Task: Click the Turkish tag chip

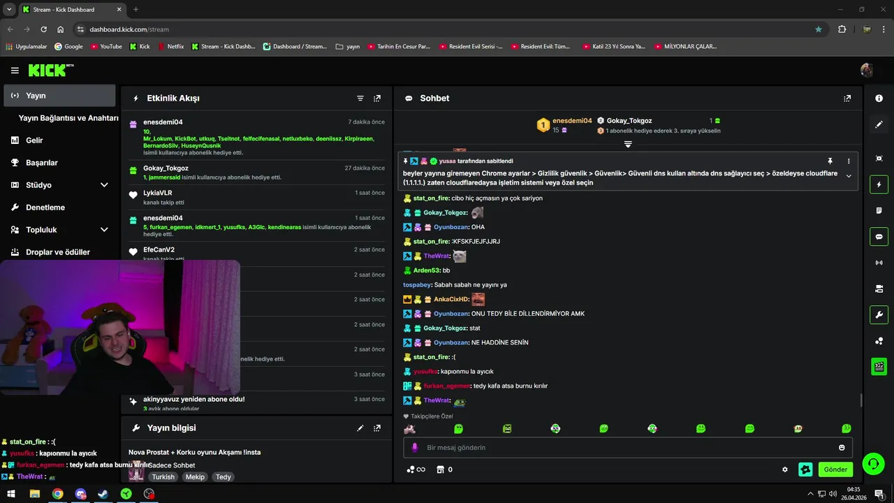Action: (163, 477)
